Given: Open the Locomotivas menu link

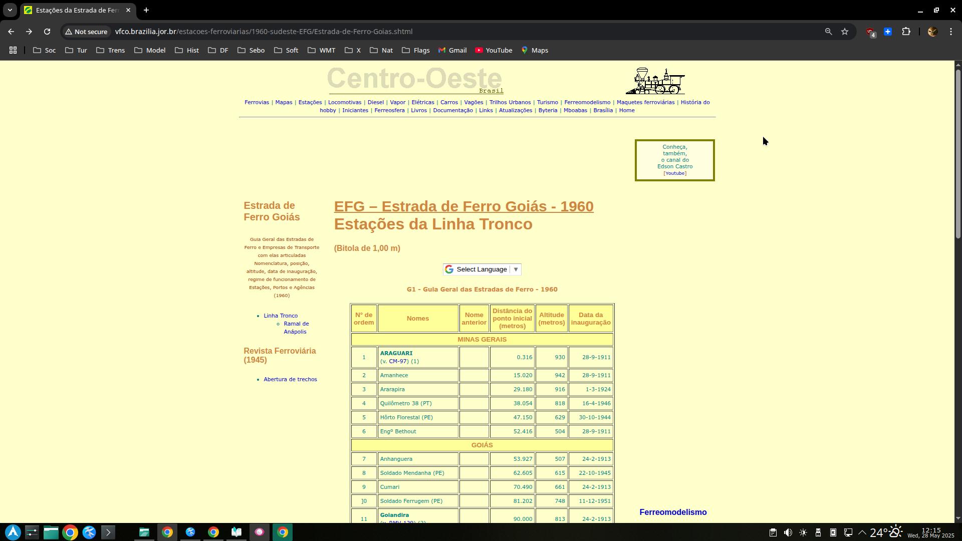Looking at the screenshot, I should click(344, 102).
